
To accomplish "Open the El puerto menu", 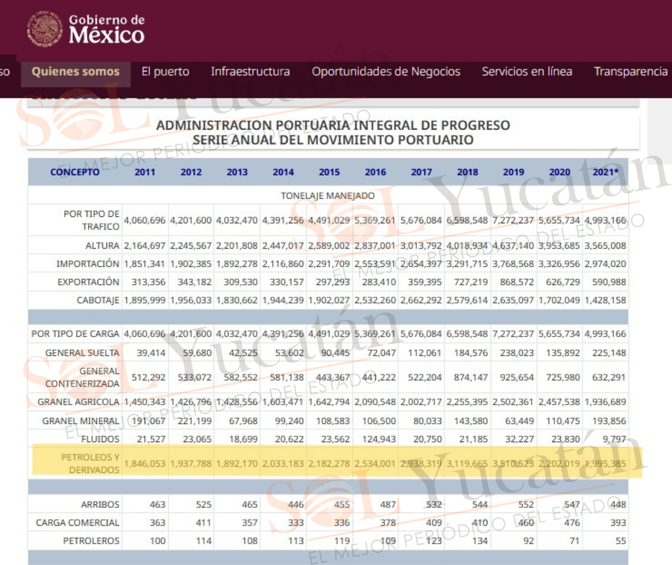I will [165, 72].
